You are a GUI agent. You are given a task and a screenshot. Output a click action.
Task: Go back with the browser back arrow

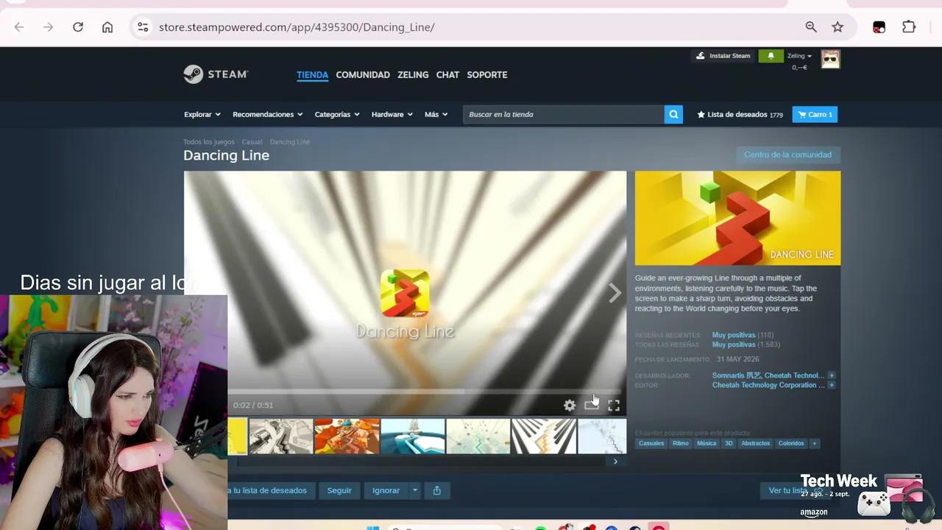pyautogui.click(x=19, y=27)
